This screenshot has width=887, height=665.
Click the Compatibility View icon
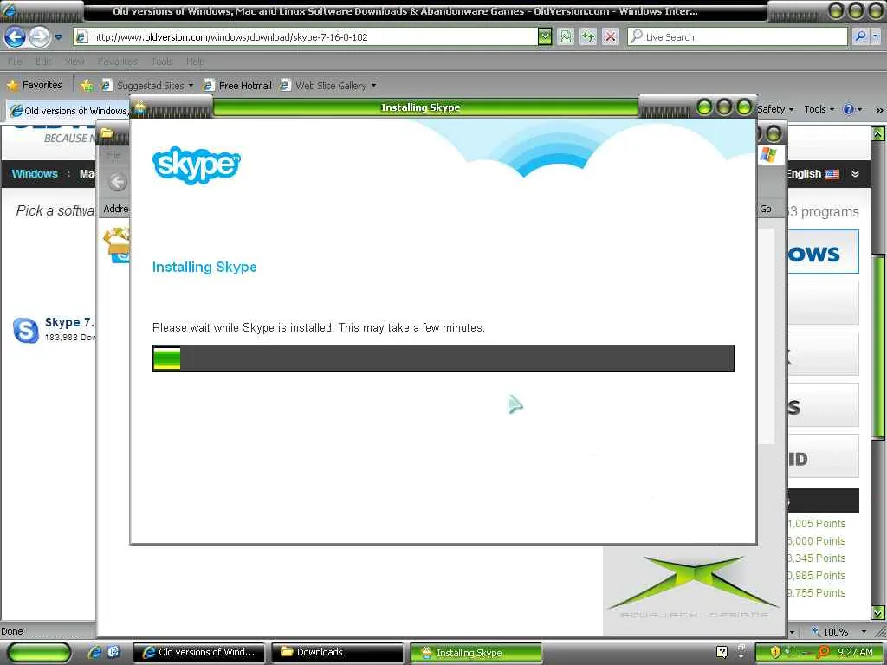(566, 37)
